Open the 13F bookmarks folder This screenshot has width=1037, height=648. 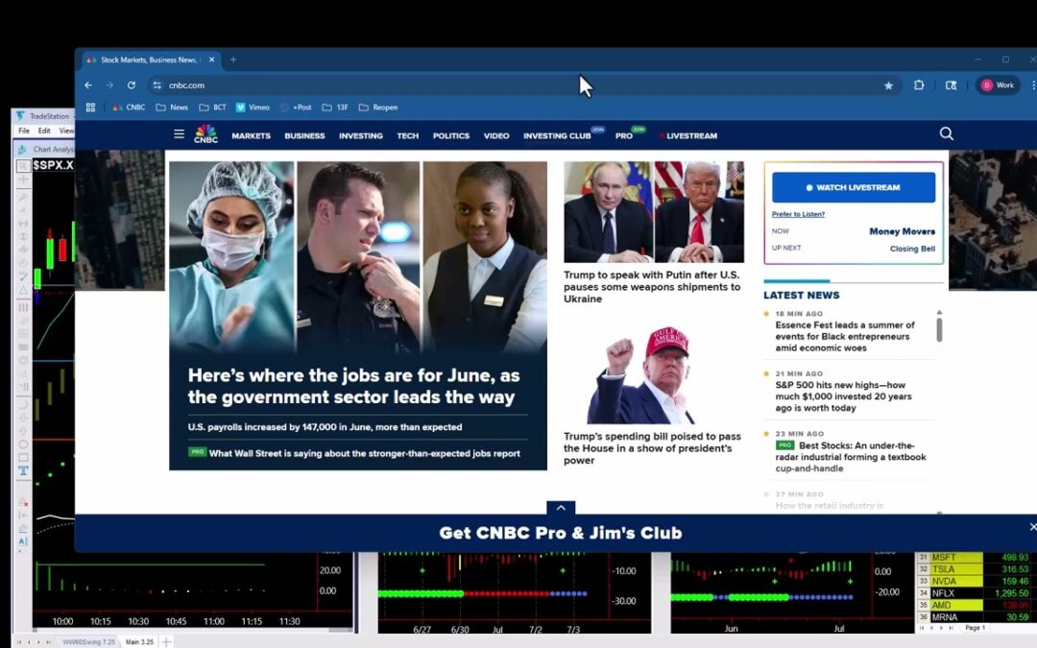click(x=335, y=108)
